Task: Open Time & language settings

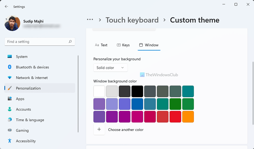Action: (x=30, y=120)
